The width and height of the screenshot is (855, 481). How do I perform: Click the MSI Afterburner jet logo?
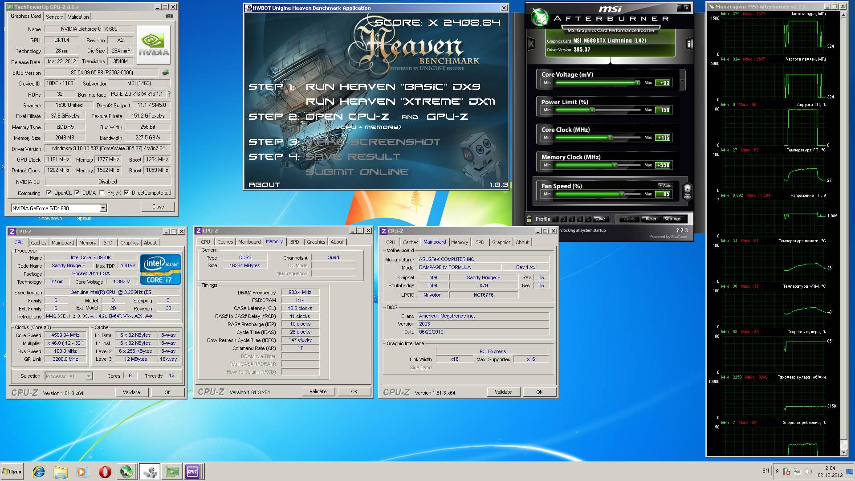pyautogui.click(x=540, y=18)
